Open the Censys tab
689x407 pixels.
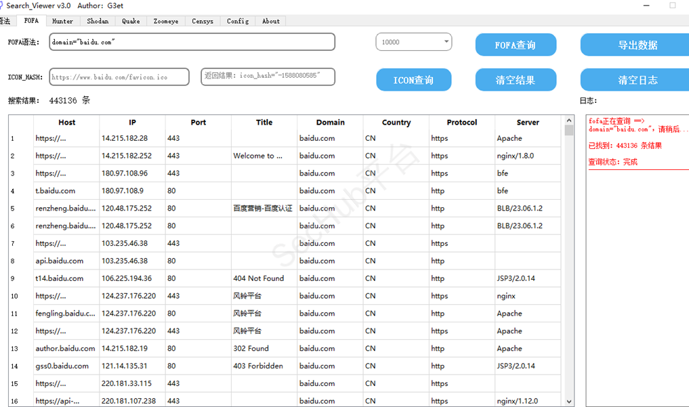(202, 21)
